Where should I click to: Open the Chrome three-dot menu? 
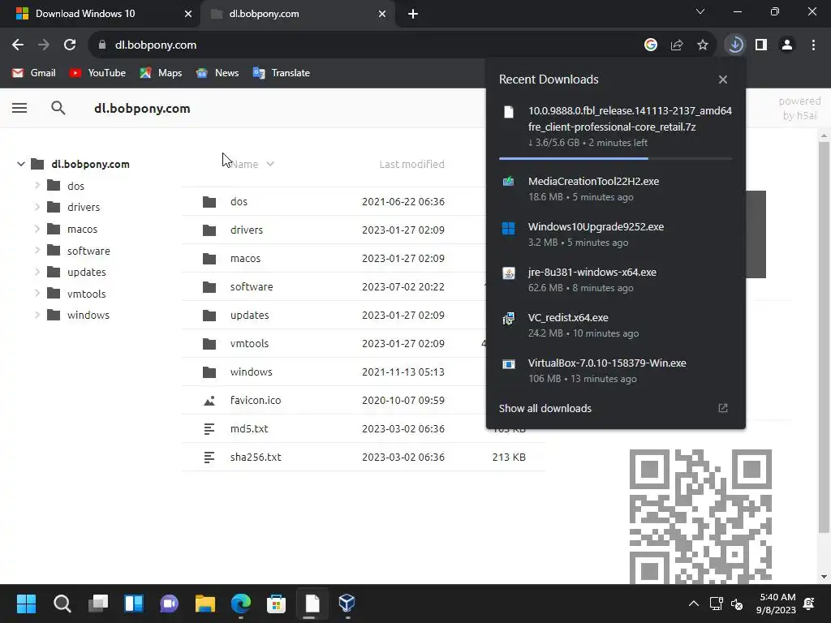pos(813,45)
